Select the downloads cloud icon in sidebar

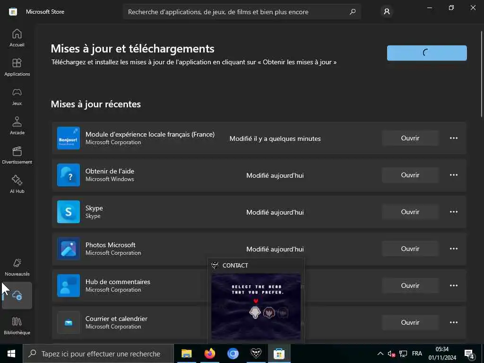point(17,295)
